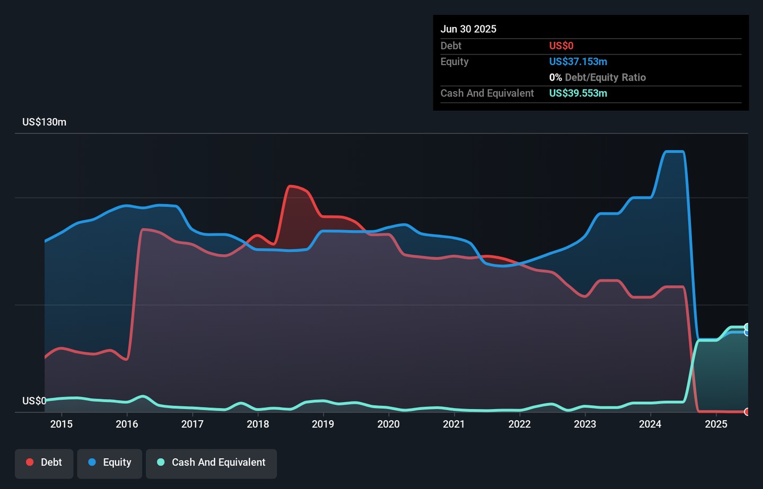Image resolution: width=763 pixels, height=489 pixels.
Task: Click the blue Equity endpoint marker on chart
Action: [x=747, y=332]
